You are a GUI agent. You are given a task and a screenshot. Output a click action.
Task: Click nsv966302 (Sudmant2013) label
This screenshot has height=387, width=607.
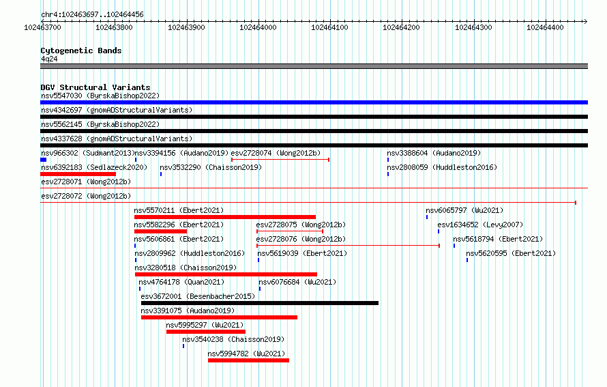coord(87,153)
